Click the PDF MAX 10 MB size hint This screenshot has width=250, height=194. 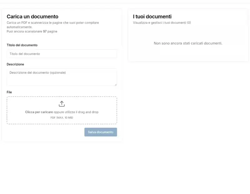(x=62, y=118)
